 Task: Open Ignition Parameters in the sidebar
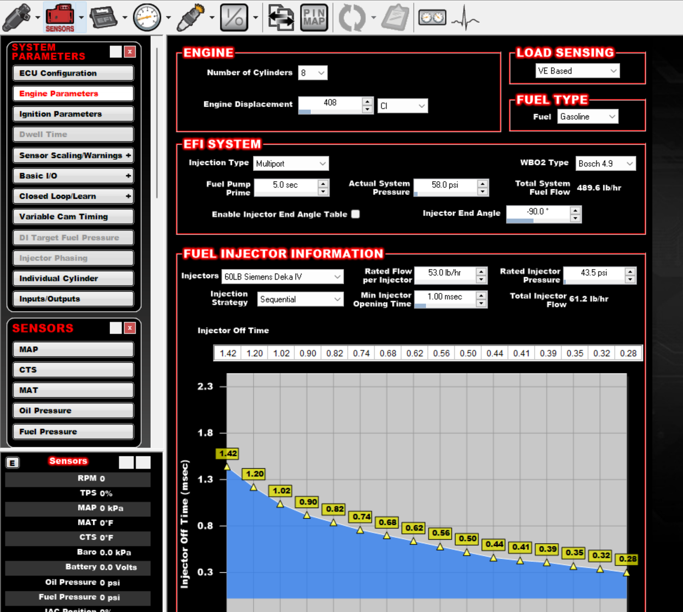(x=73, y=114)
